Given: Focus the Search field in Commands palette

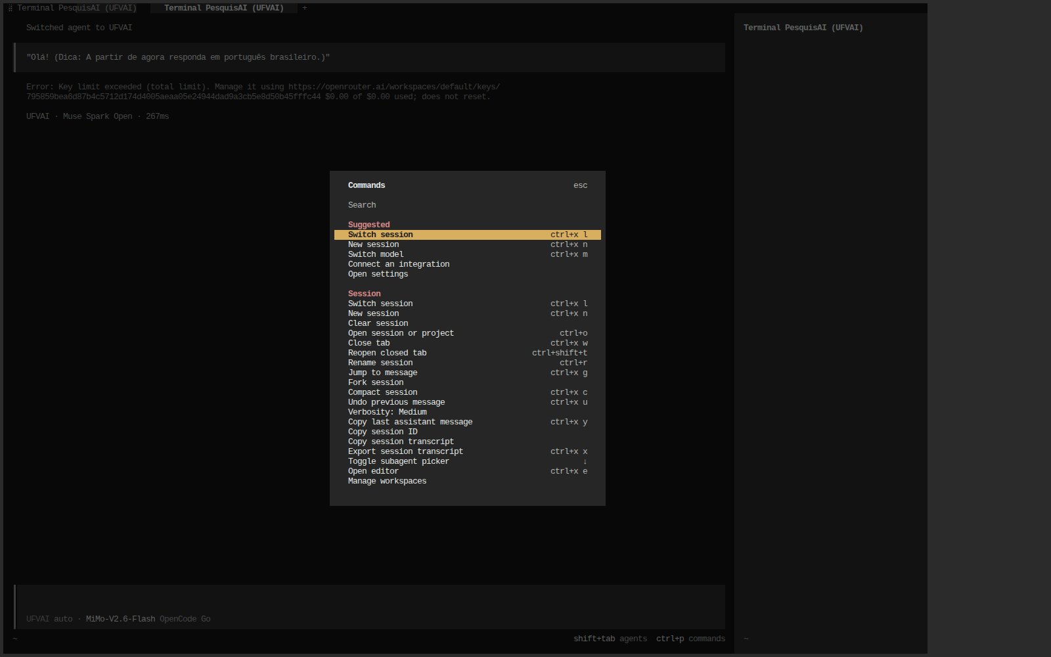Looking at the screenshot, I should [467, 205].
